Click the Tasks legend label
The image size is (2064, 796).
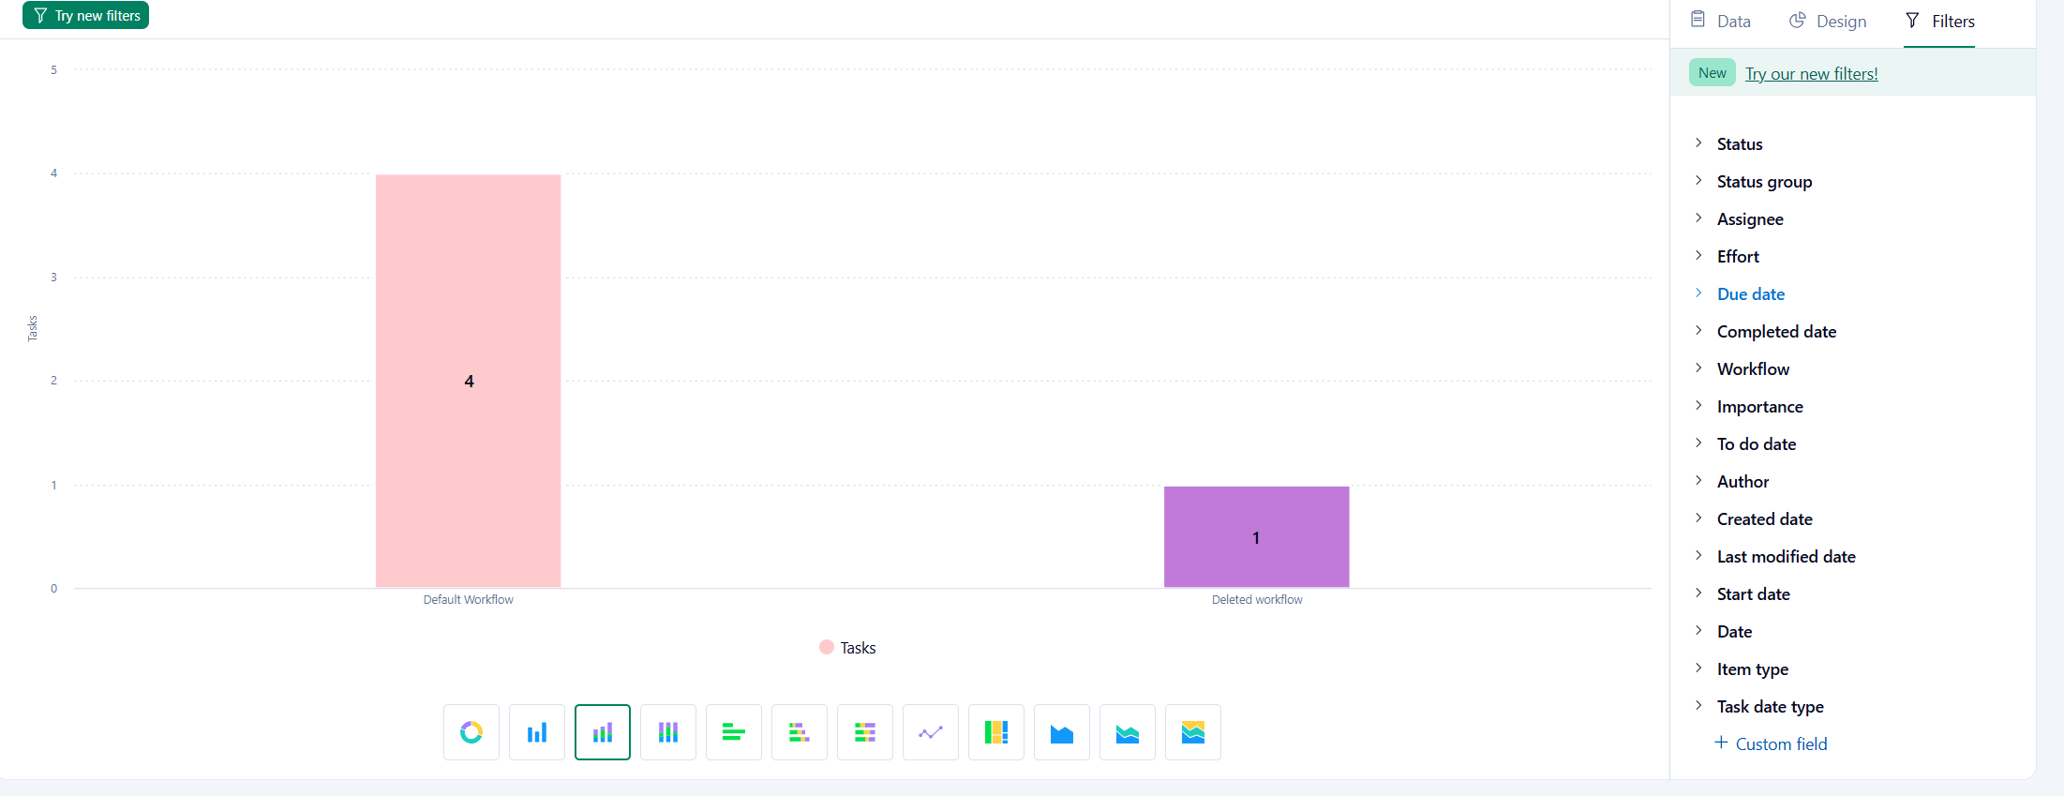[x=858, y=648]
